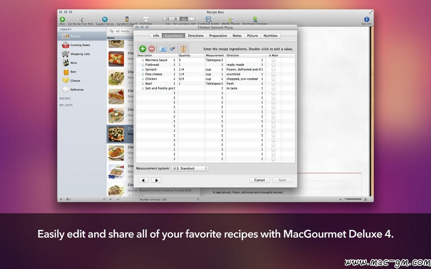Click the Save button

[x=282, y=180]
